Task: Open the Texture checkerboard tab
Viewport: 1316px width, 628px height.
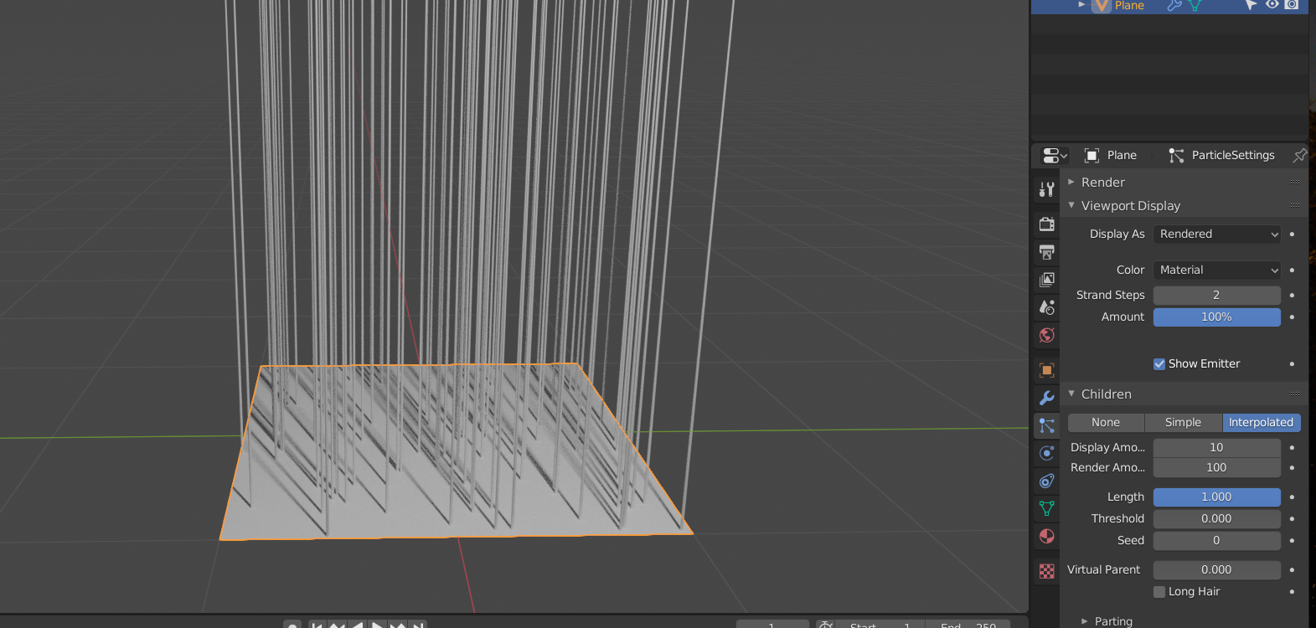Action: tap(1046, 571)
